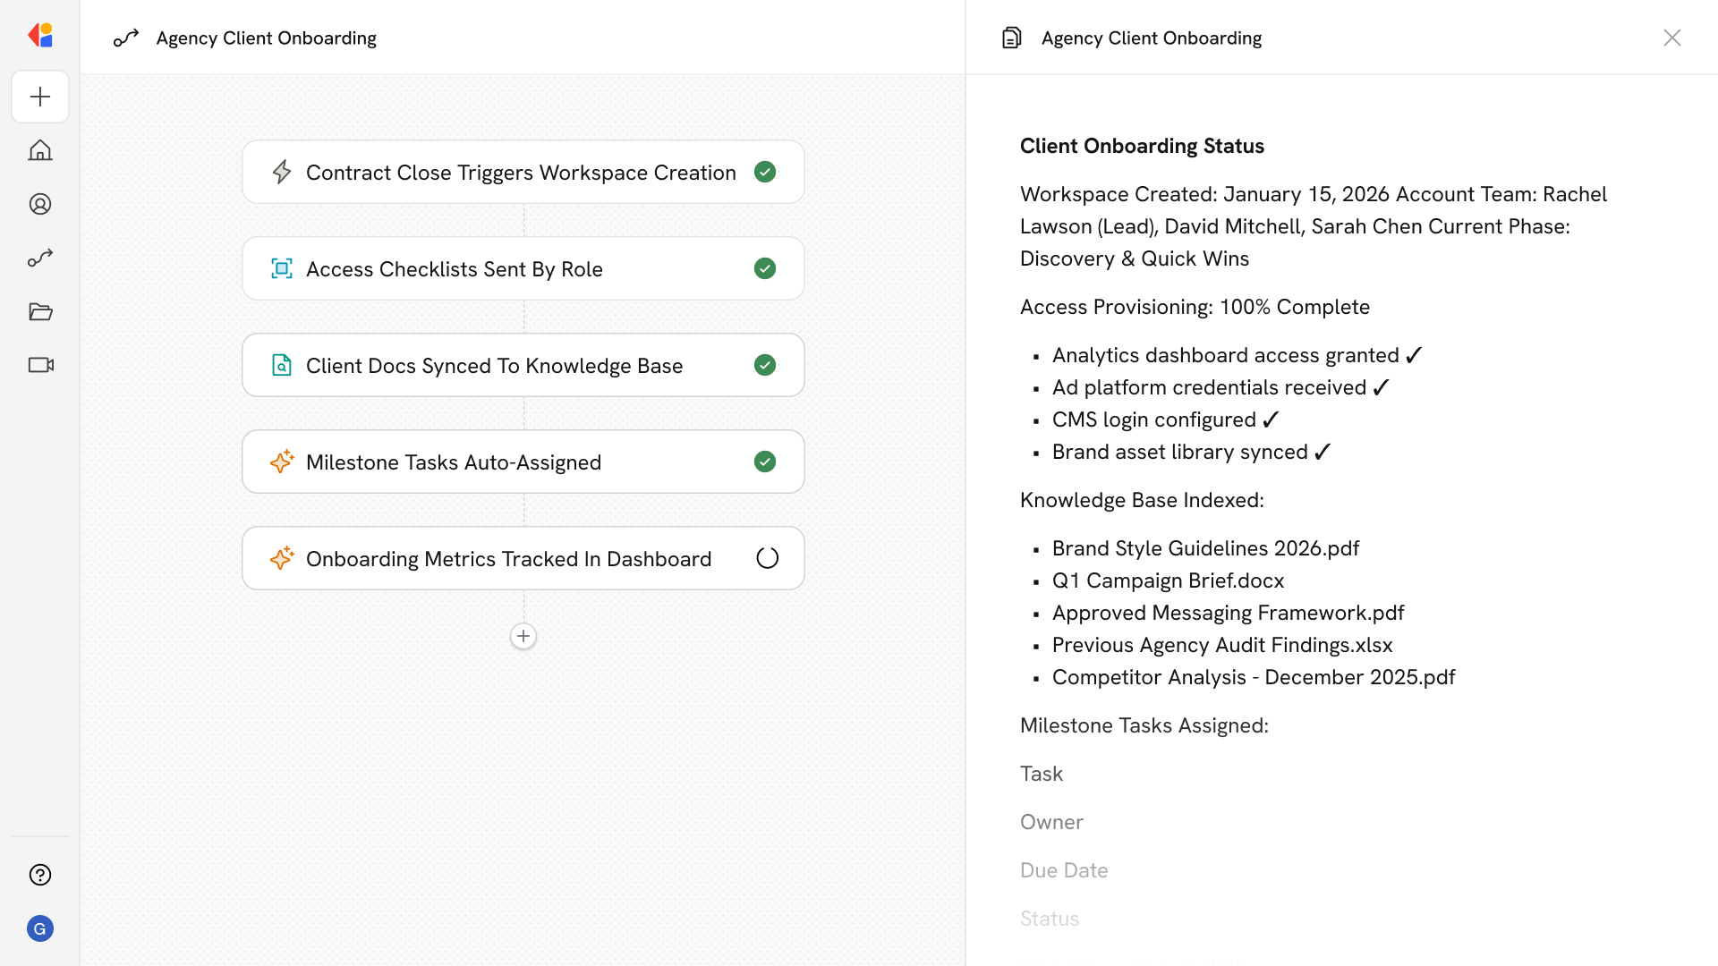This screenshot has width=1718, height=966.
Task: Click the Agency Client Onboarding workflow title
Action: pyautogui.click(x=266, y=38)
